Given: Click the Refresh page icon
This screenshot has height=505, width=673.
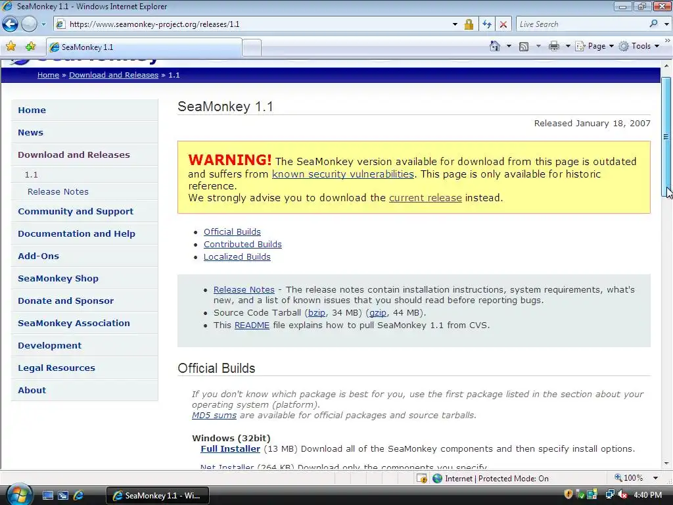Looking at the screenshot, I should pyautogui.click(x=487, y=24).
